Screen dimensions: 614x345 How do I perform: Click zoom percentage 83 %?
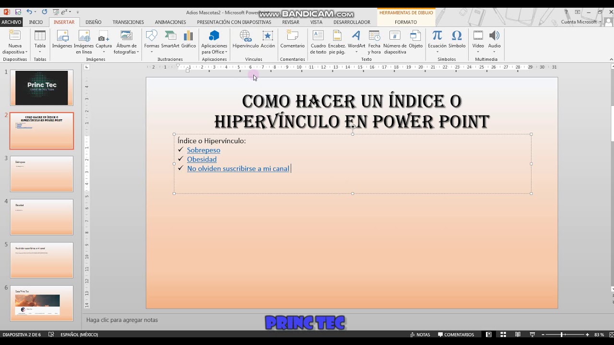pyautogui.click(x=599, y=334)
